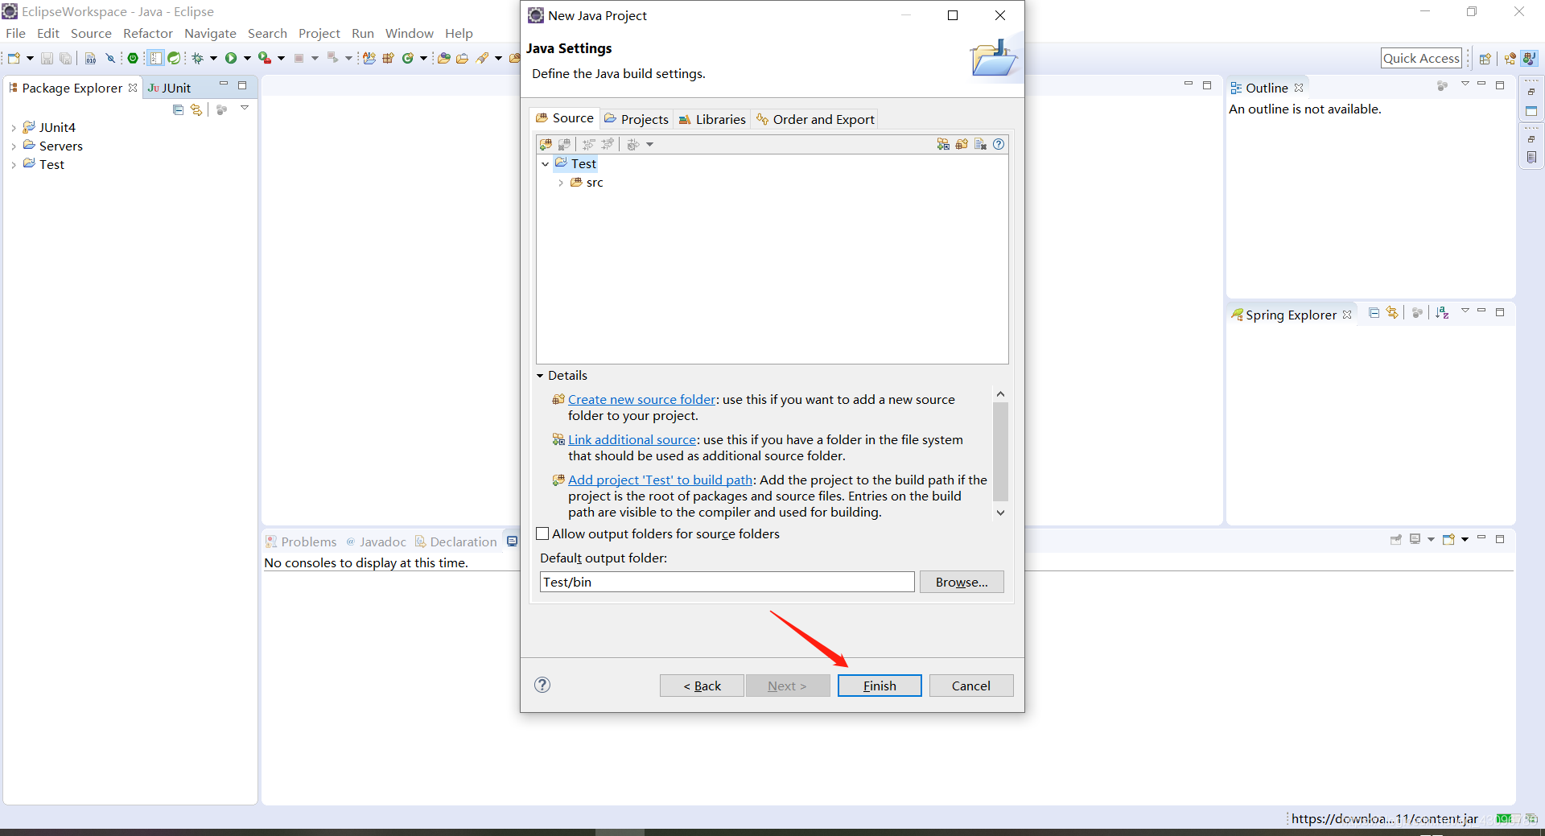The height and width of the screenshot is (836, 1545).
Task: Toggle the a-z Sort icon in Spring Explorer
Action: 1442,313
